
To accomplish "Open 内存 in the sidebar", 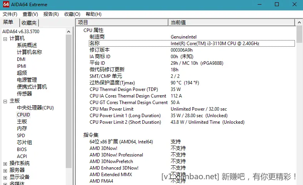I will tap(22, 128).
